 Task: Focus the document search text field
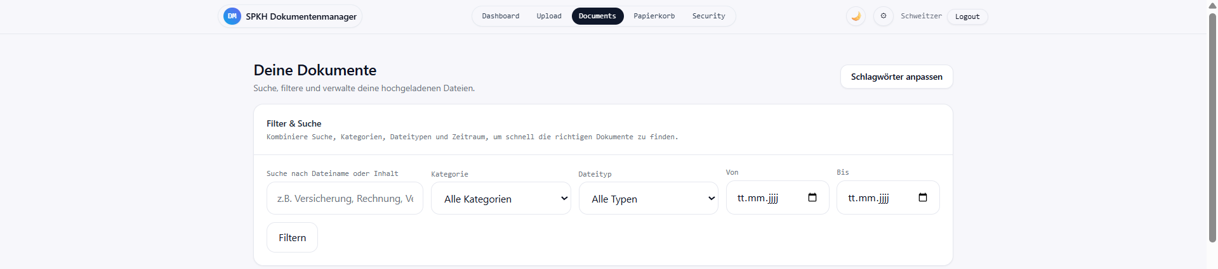pyautogui.click(x=345, y=199)
